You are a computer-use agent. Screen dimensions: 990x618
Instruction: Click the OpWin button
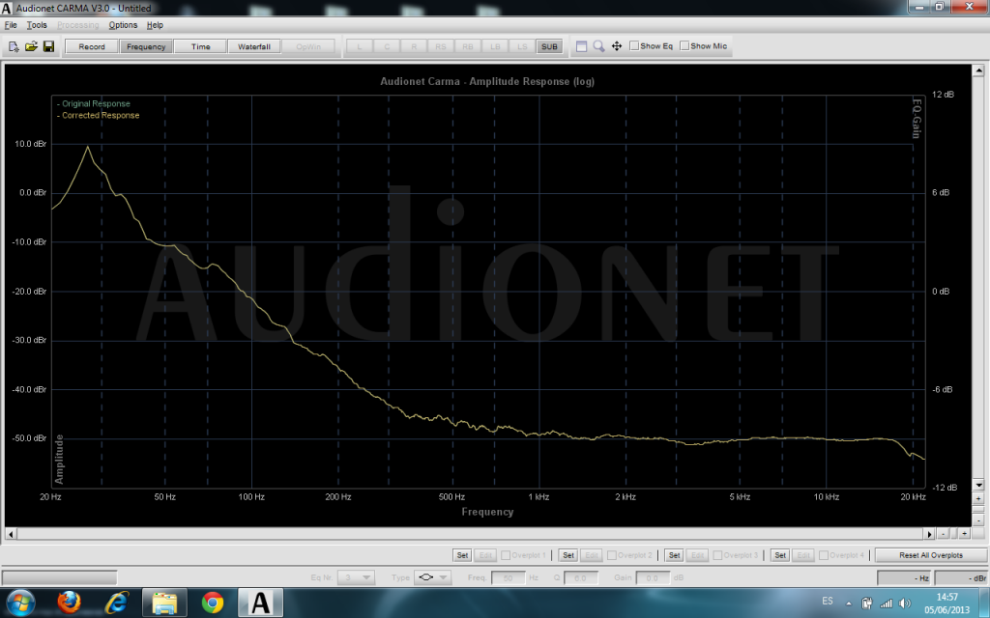click(308, 46)
